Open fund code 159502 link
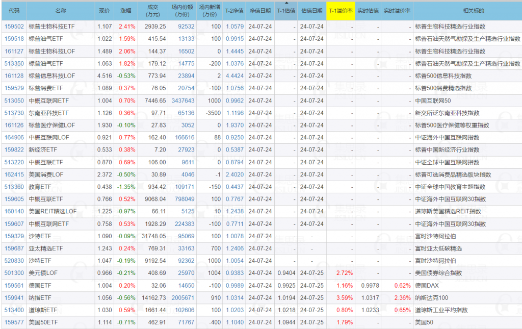522x329 pixels. 14,27
